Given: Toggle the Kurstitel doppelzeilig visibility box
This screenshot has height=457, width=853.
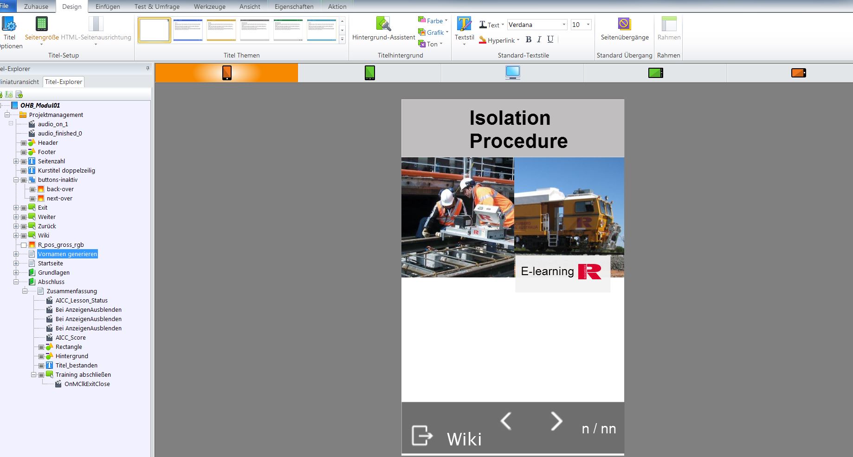Looking at the screenshot, I should (24, 171).
